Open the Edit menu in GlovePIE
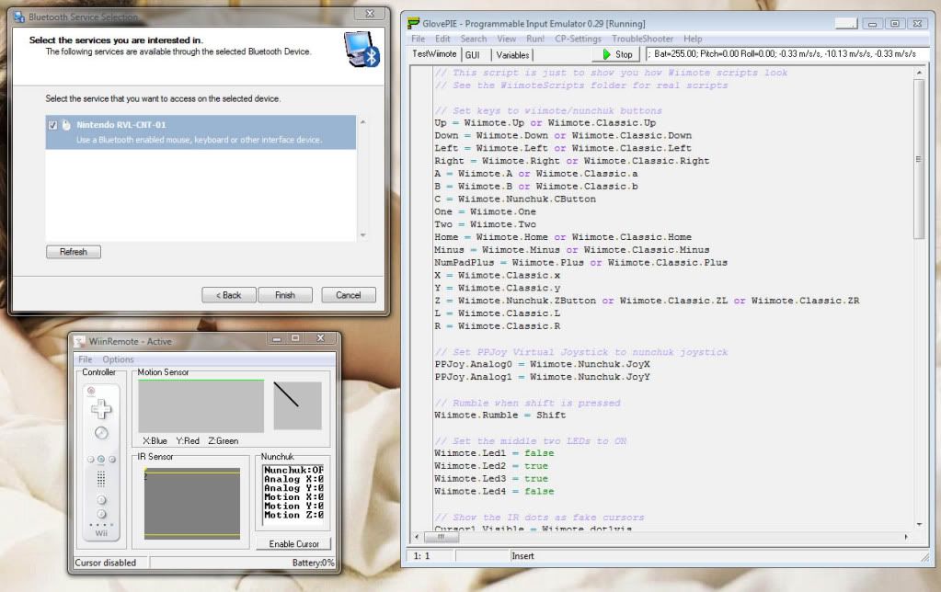 442,39
